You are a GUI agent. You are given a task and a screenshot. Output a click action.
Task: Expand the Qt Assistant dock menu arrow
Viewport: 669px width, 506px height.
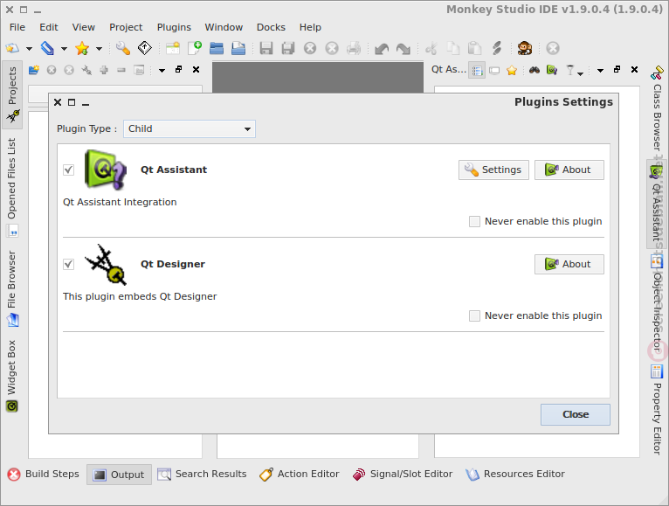(x=600, y=70)
